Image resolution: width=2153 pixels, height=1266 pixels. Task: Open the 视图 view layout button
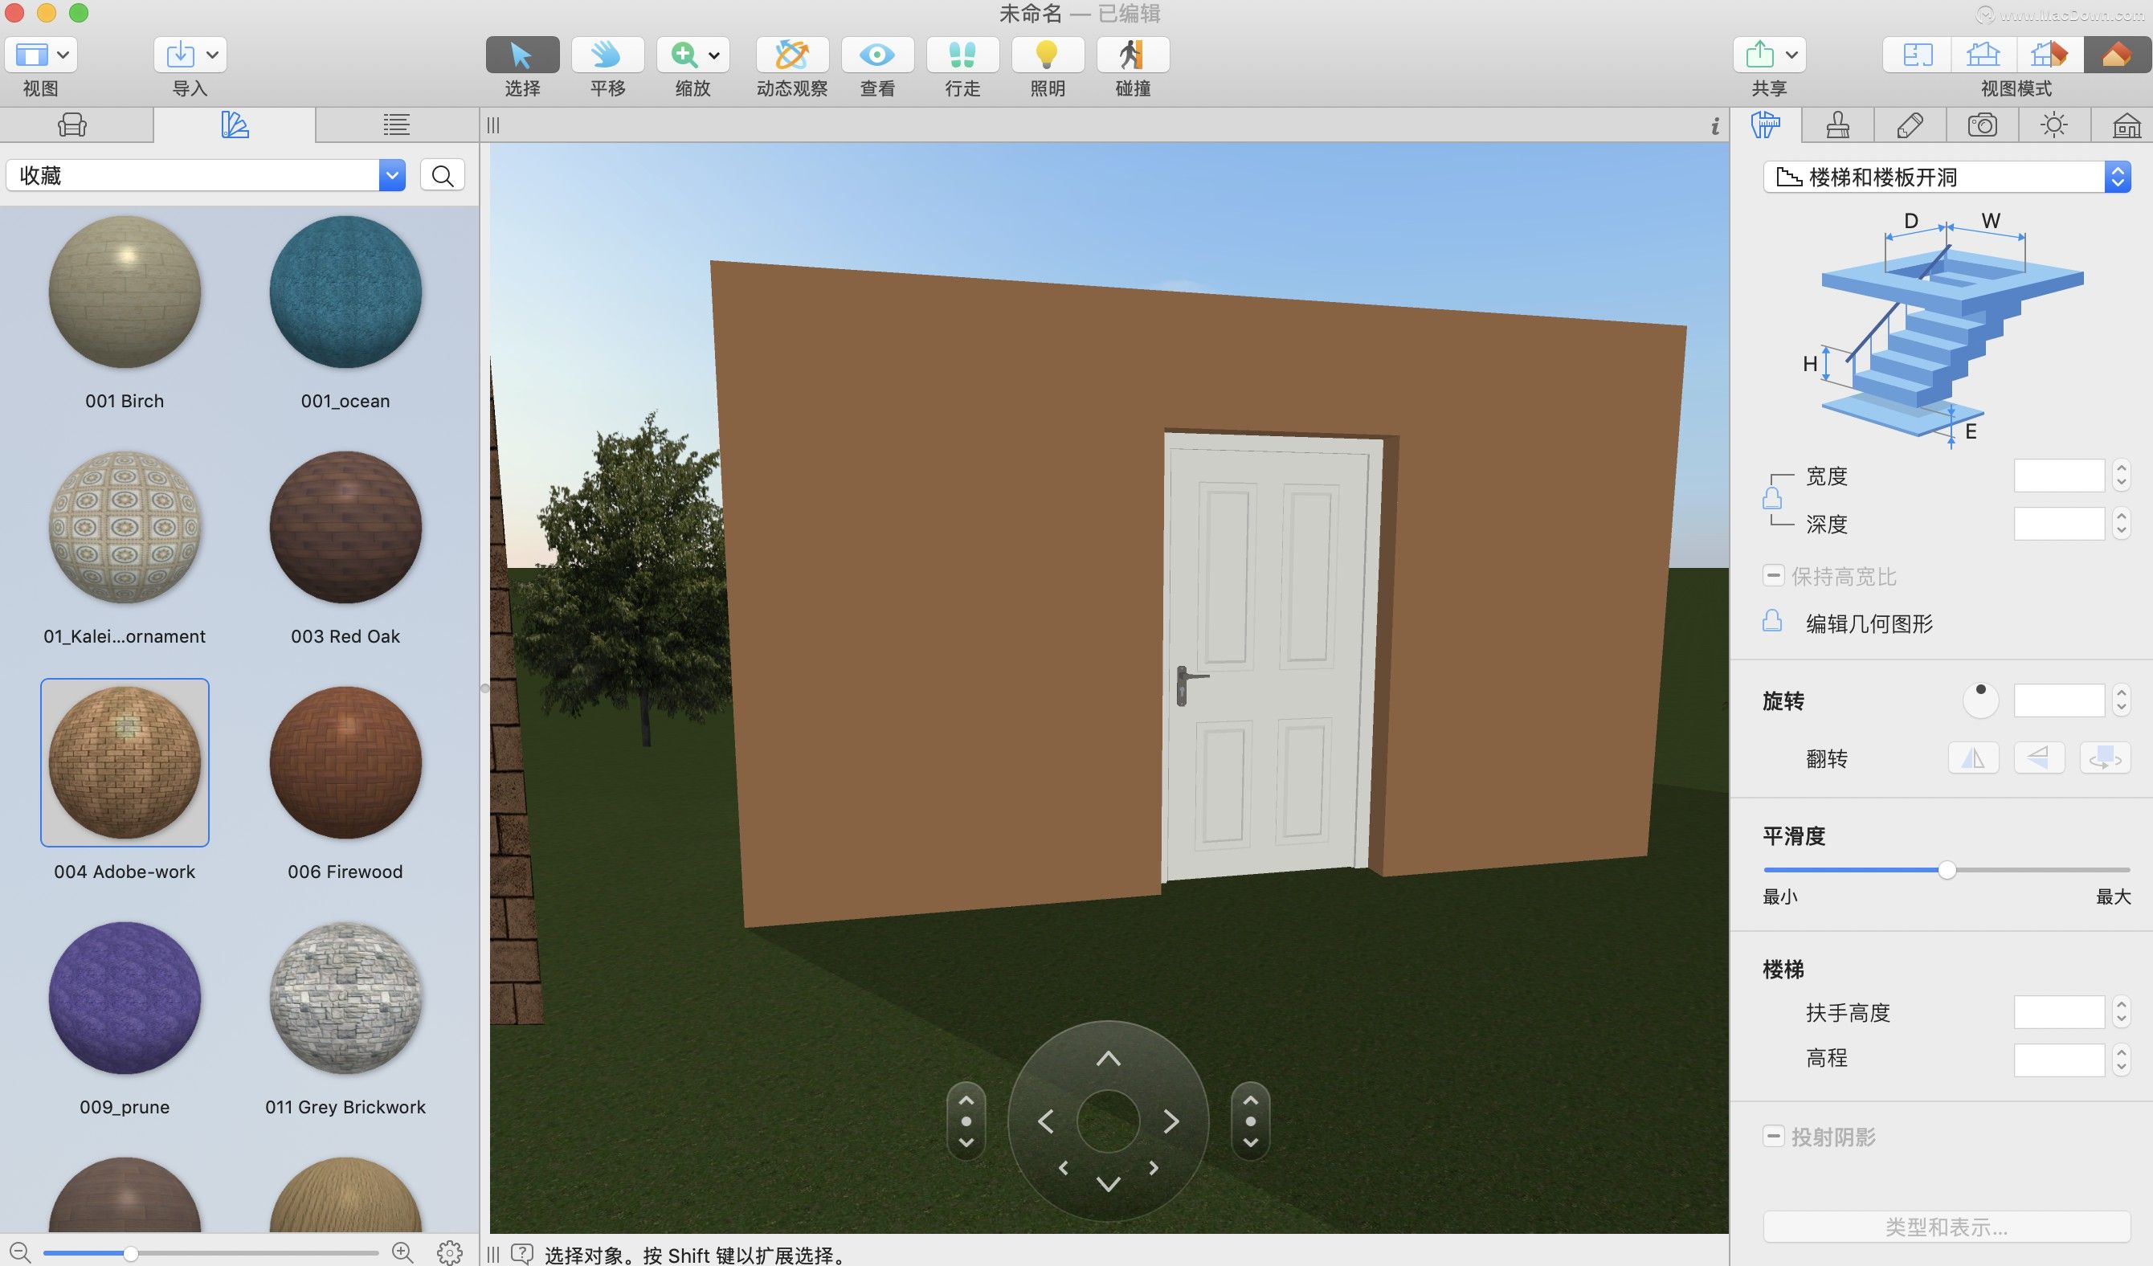point(31,55)
